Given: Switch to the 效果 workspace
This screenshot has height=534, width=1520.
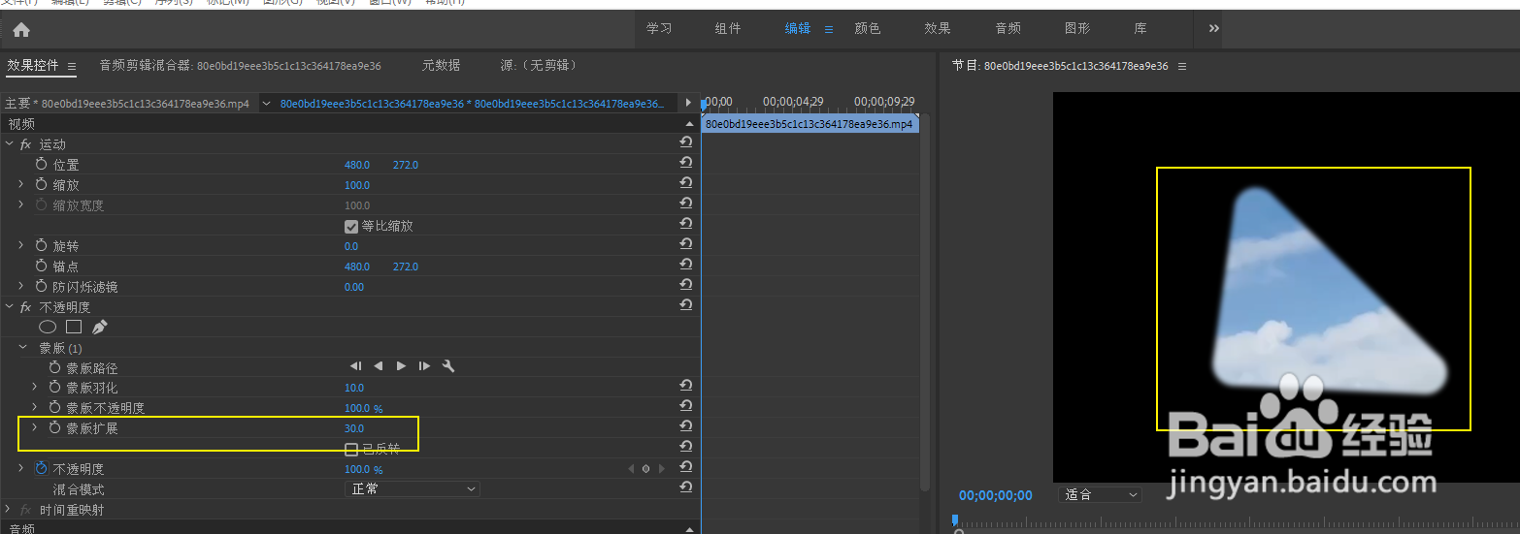Looking at the screenshot, I should (937, 29).
